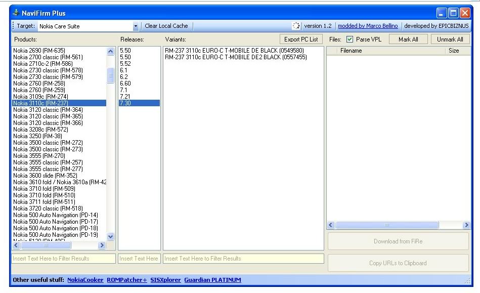The image size is (480, 293).
Task: Maximize the NaviFirm Plus window
Action: point(453,13)
